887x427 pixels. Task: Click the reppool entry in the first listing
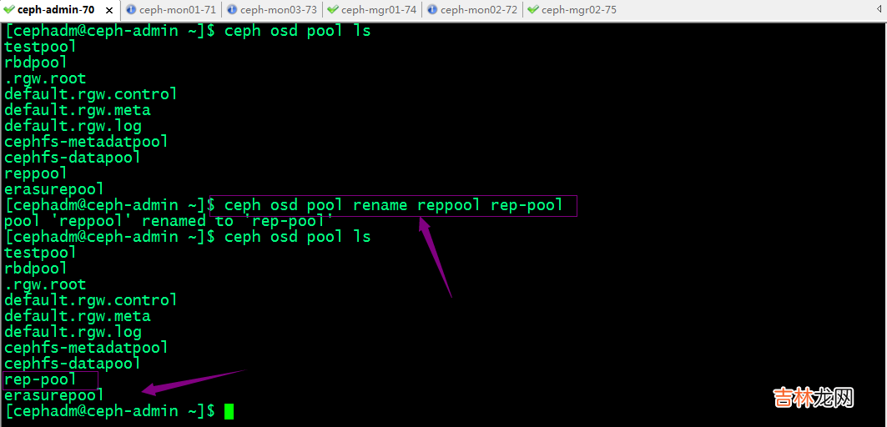click(x=36, y=173)
